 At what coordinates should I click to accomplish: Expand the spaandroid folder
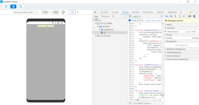tap(100, 30)
